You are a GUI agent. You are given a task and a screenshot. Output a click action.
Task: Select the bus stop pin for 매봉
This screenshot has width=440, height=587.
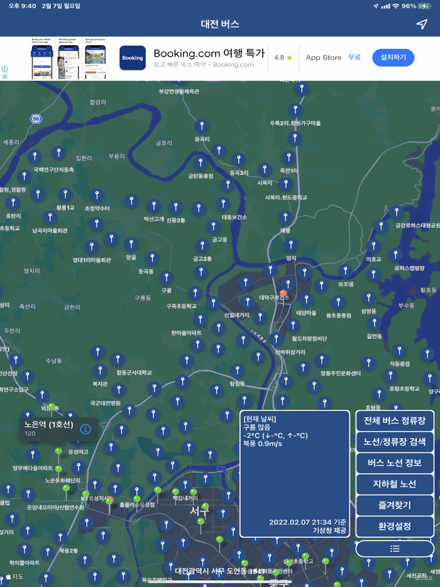(285, 218)
